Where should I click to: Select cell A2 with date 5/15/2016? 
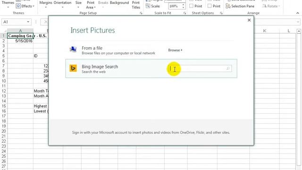point(20,41)
